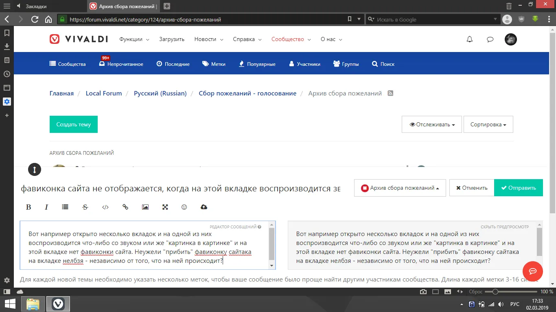Apply italic formatting in the composer
This screenshot has width=556, height=312.
click(46, 207)
